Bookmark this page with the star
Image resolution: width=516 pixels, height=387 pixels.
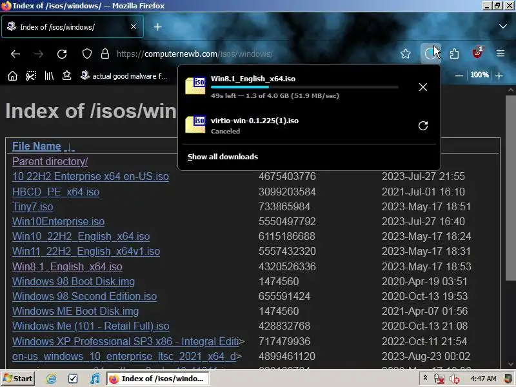[406, 54]
